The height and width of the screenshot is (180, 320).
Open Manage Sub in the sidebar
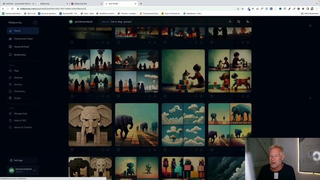click(x=23, y=113)
